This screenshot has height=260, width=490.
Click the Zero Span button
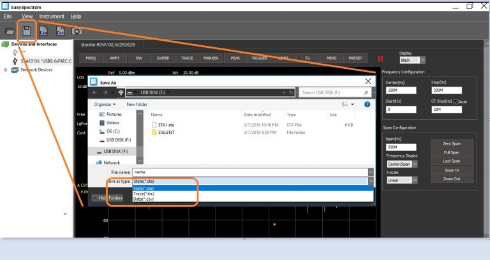452,143
